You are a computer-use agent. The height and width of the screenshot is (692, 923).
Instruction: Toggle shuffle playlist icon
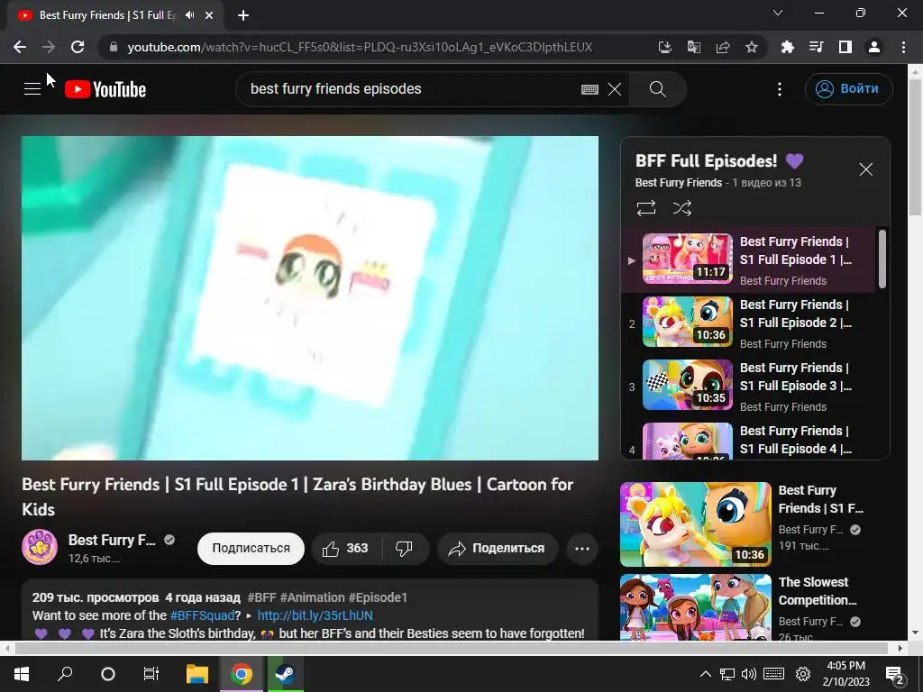tap(681, 208)
